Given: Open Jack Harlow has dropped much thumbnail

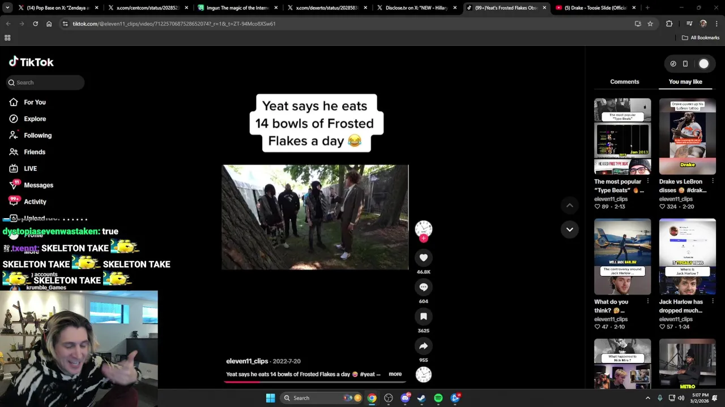Looking at the screenshot, I should (687, 257).
